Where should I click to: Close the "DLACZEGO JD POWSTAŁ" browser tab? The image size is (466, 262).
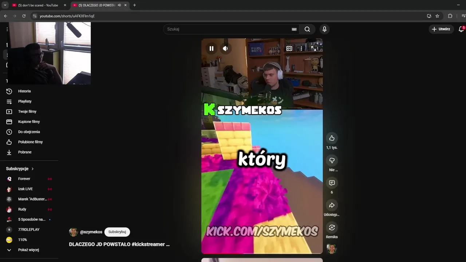(x=125, y=5)
